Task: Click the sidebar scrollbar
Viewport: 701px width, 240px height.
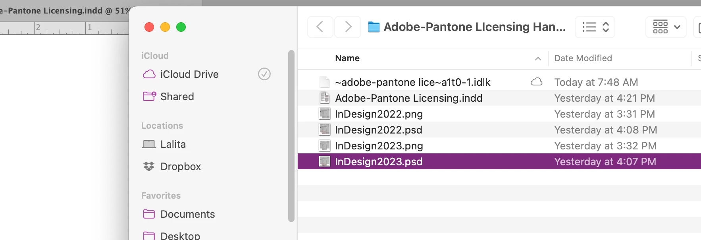Action: (291, 135)
